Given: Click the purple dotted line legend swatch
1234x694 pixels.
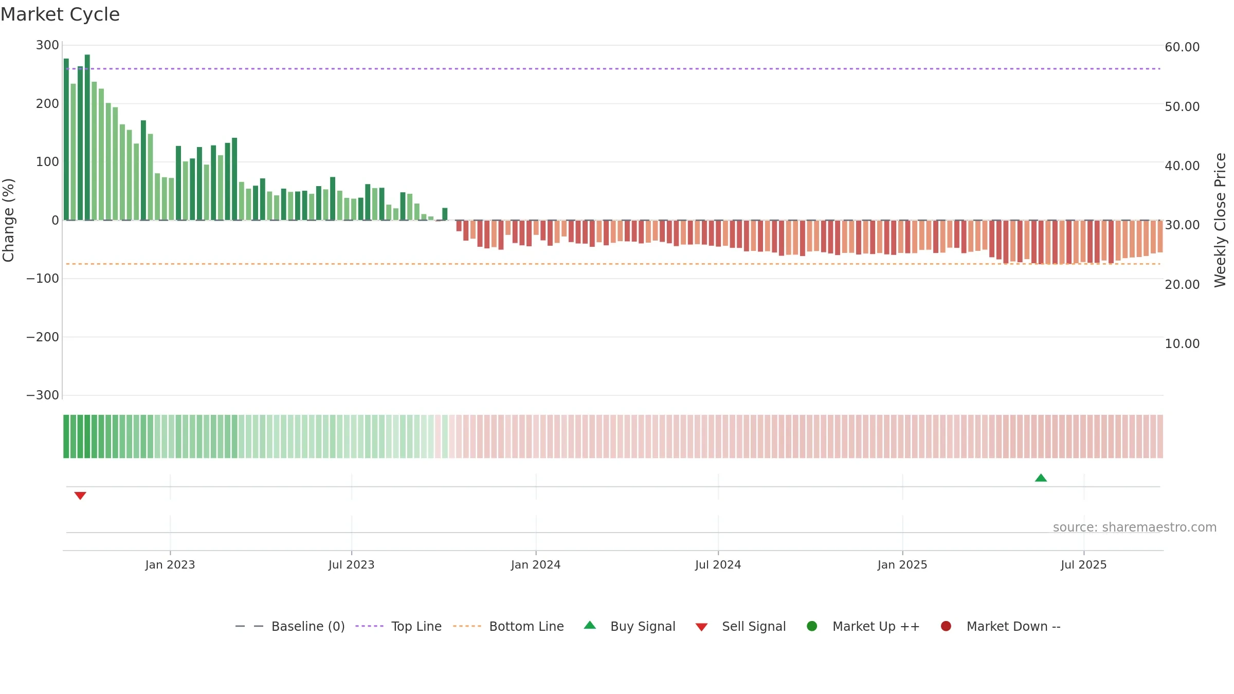Looking at the screenshot, I should tap(369, 626).
